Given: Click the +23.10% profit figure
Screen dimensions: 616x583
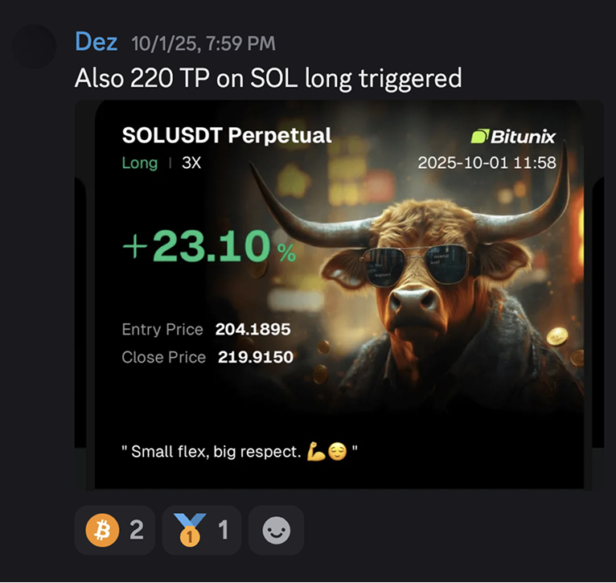Looking at the screenshot, I should (x=209, y=246).
